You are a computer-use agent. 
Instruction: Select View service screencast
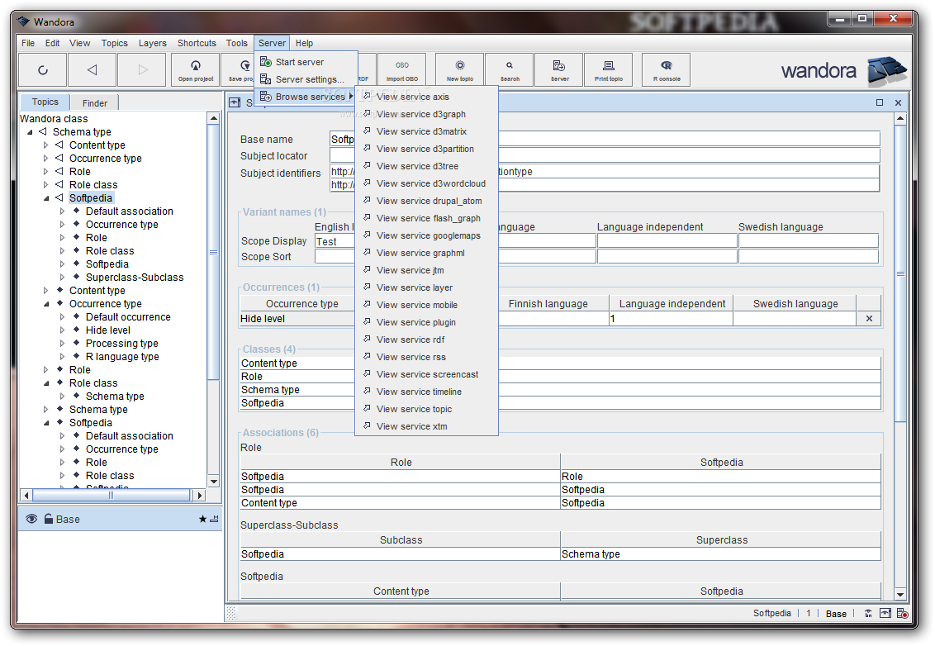pyautogui.click(x=426, y=374)
